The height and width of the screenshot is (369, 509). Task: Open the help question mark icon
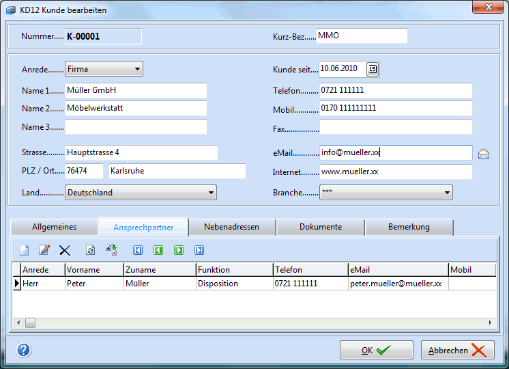pyautogui.click(x=24, y=350)
